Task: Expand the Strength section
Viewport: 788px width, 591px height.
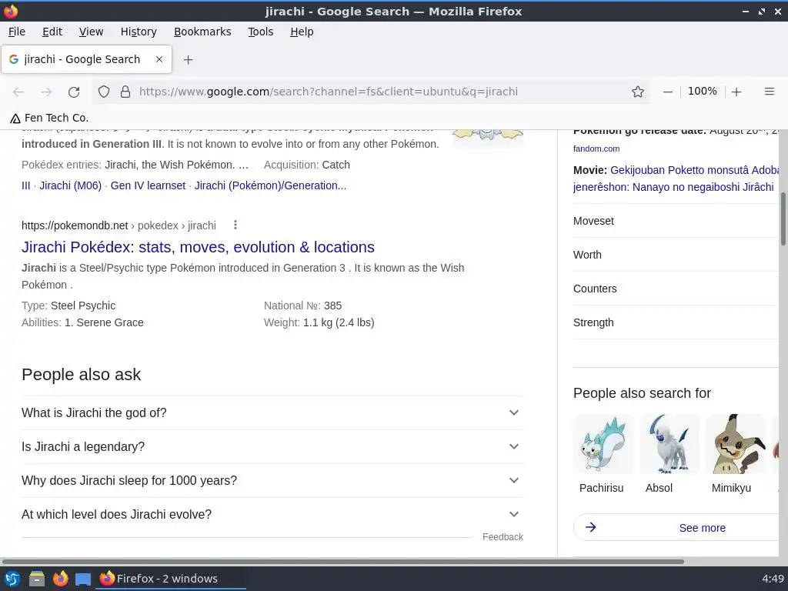Action: tap(676, 322)
